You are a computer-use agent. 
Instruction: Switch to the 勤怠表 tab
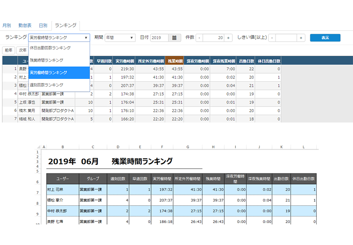click(x=25, y=25)
